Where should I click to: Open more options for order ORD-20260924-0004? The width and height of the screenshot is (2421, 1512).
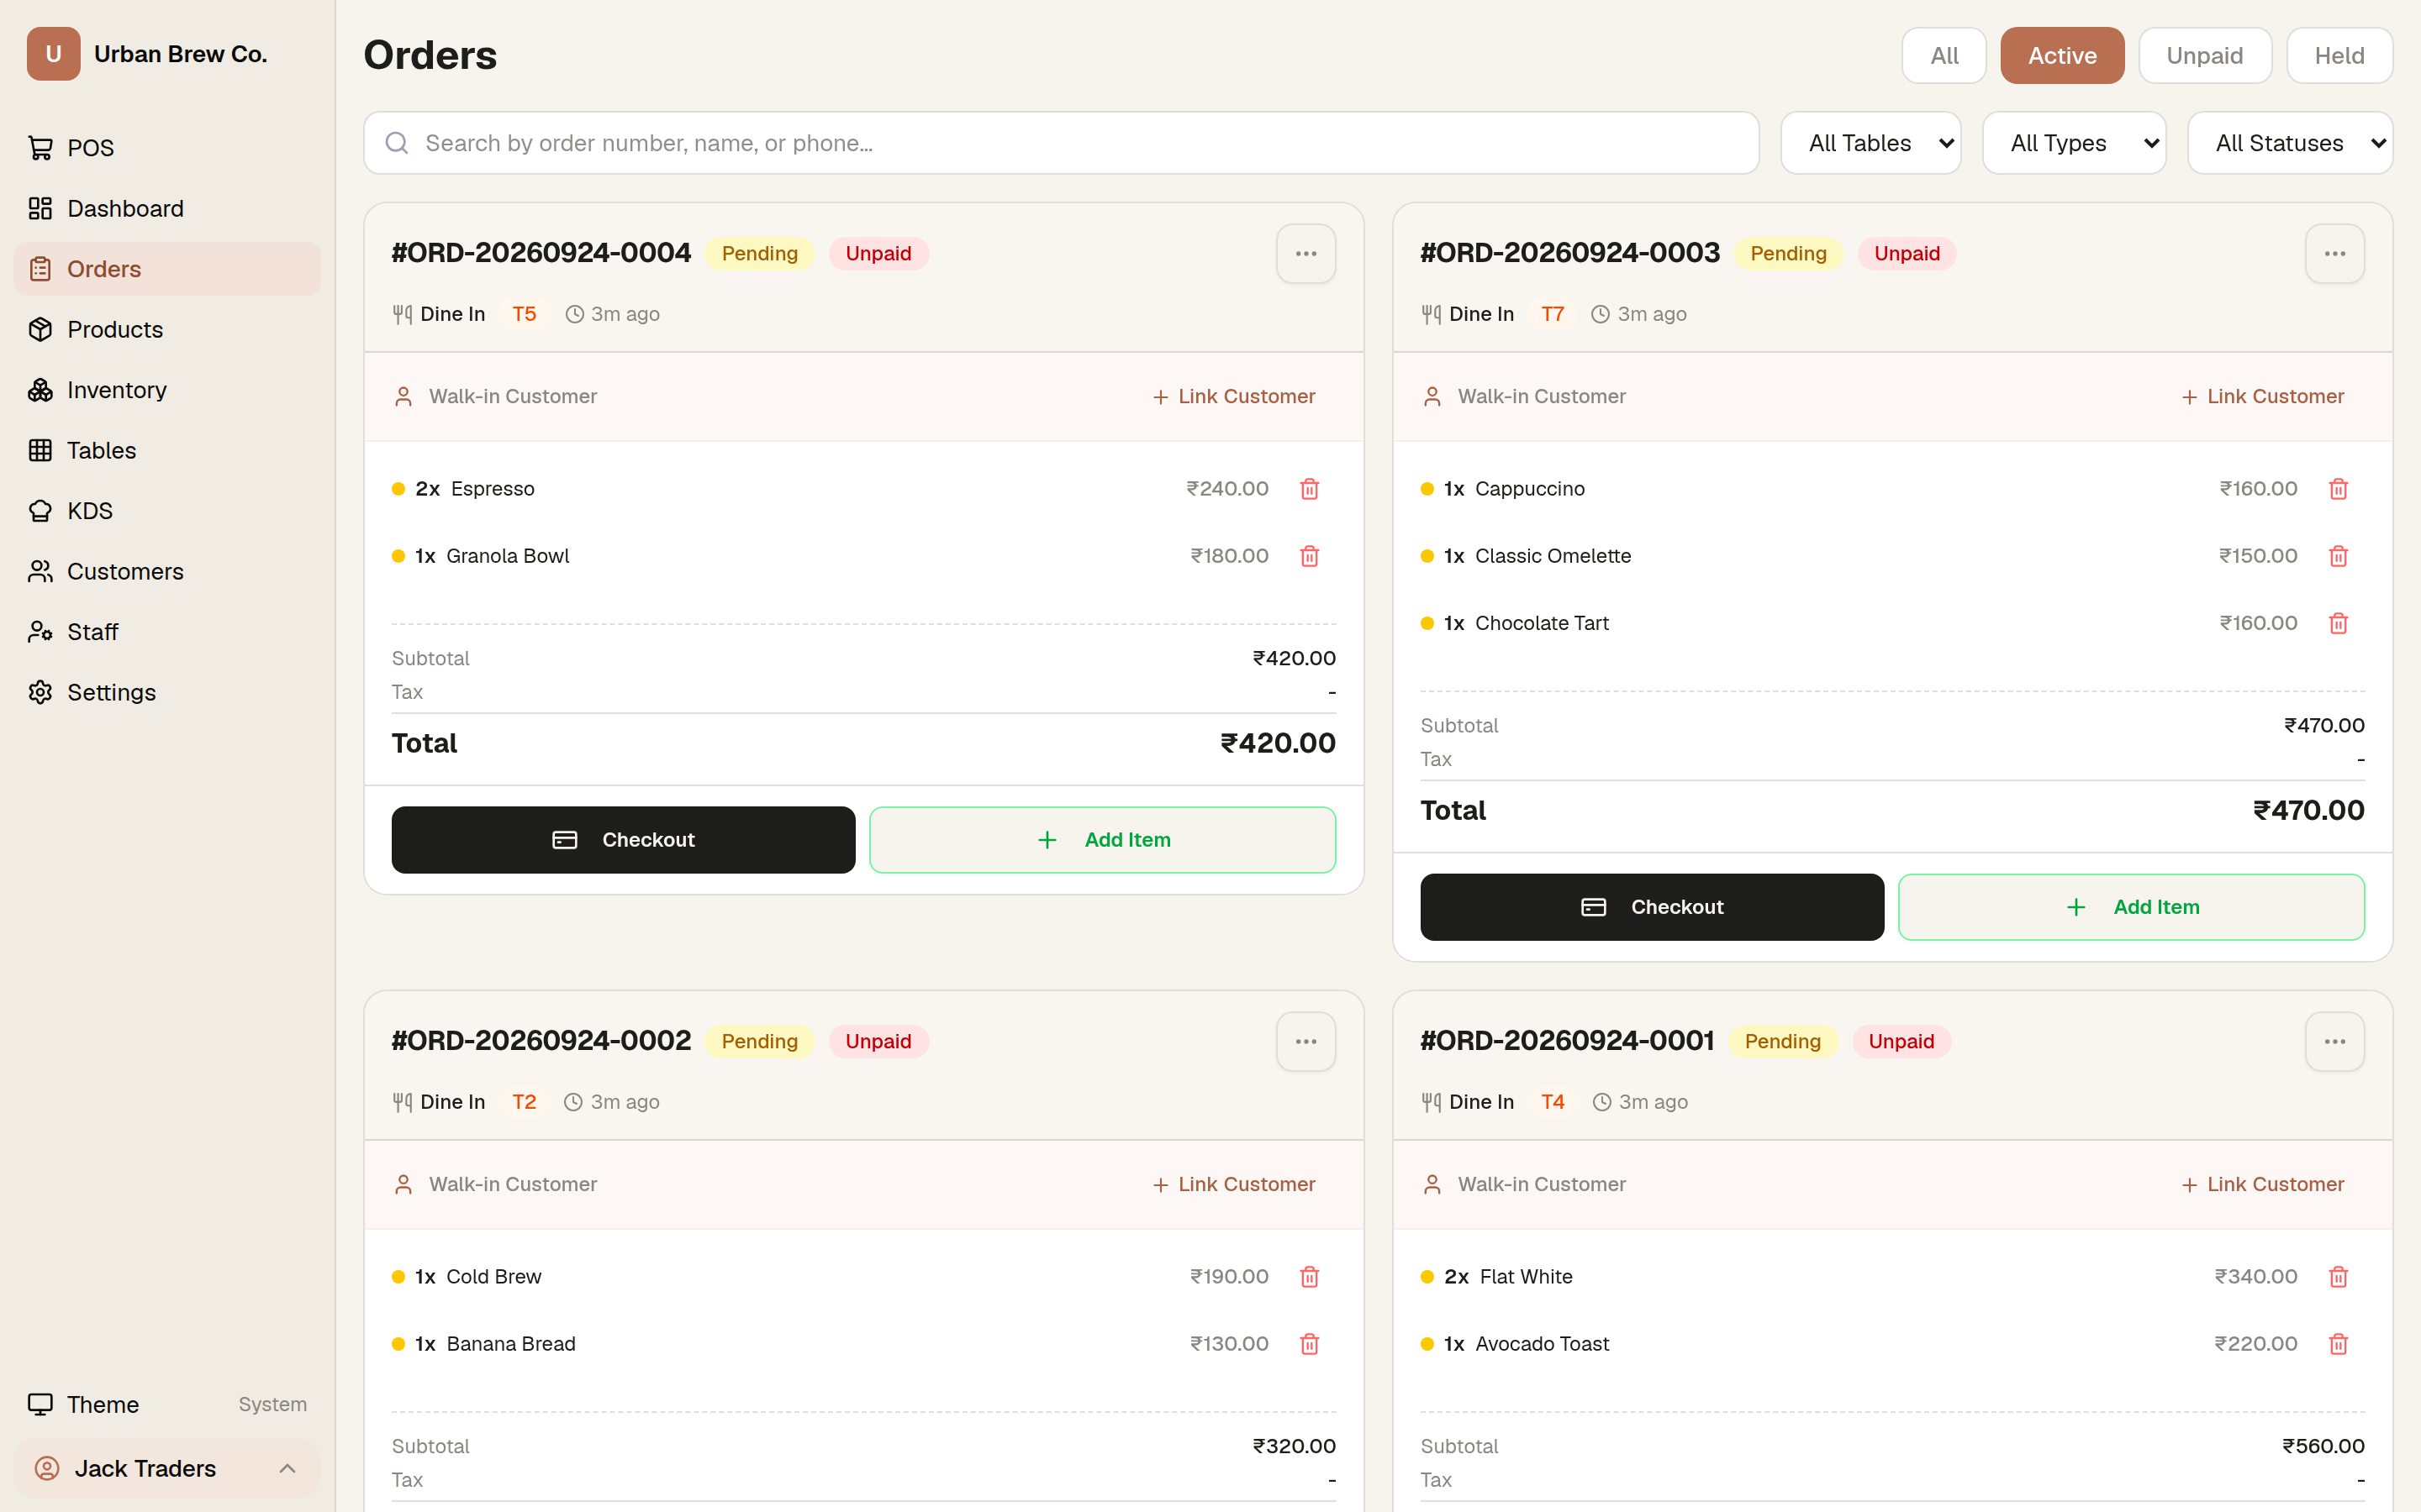click(x=1305, y=254)
